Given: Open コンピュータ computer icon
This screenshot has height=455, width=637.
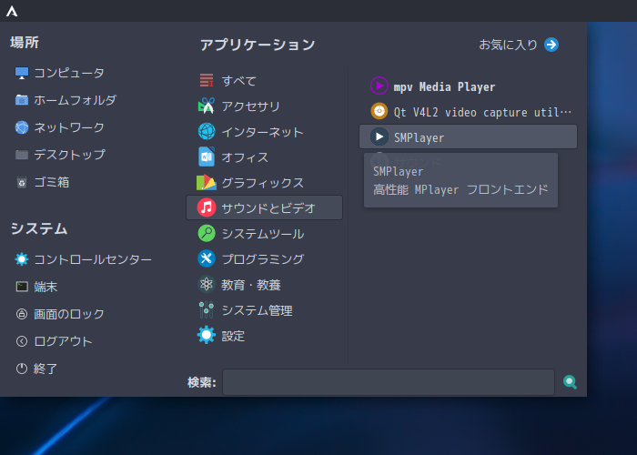Looking at the screenshot, I should click(x=22, y=73).
